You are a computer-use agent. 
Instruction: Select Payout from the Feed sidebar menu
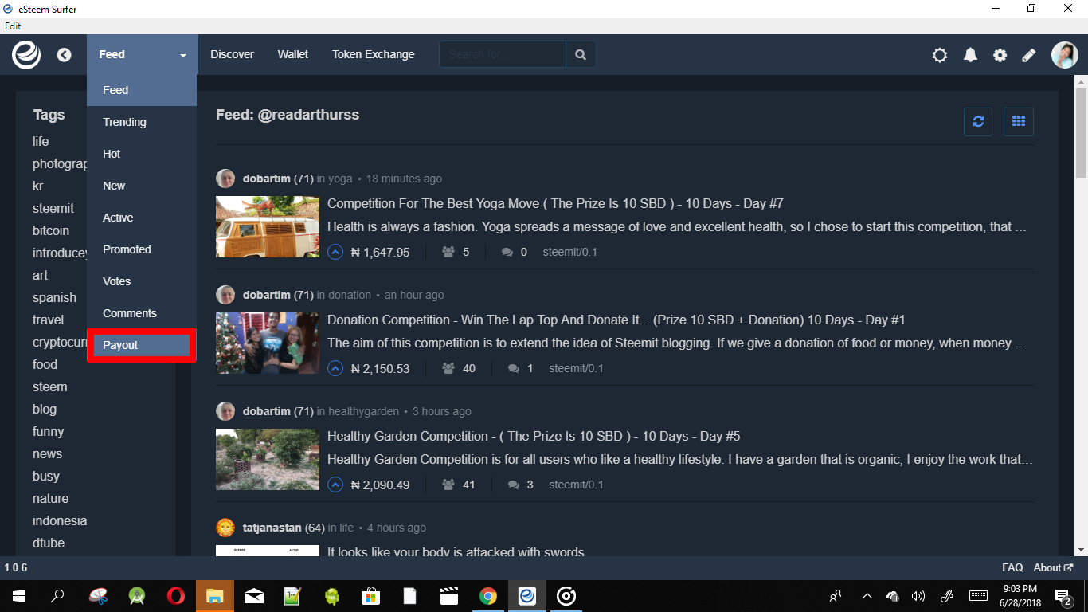[x=120, y=345]
